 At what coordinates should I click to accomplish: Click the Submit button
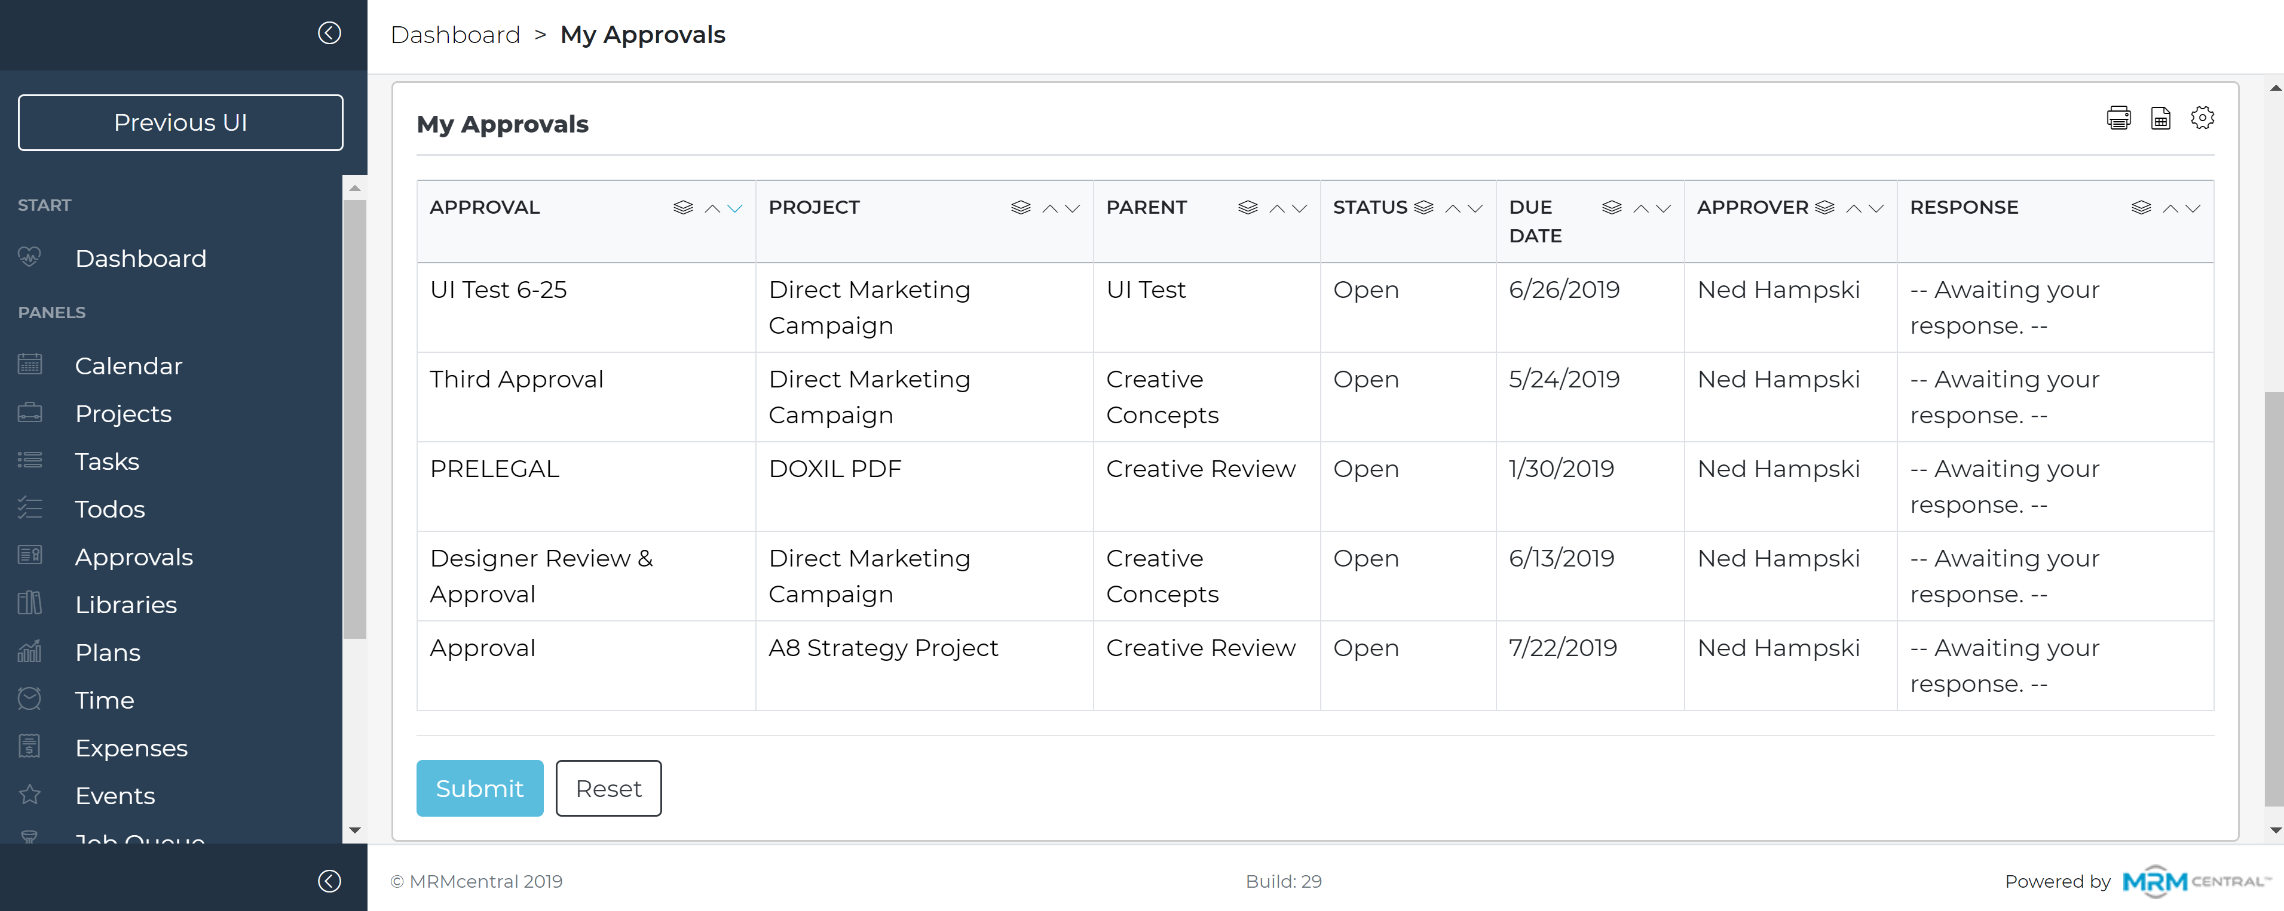coord(480,788)
